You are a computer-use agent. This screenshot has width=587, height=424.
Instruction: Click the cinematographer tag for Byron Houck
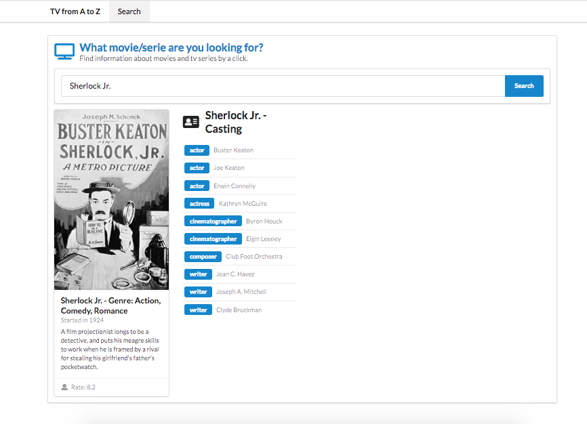(213, 221)
